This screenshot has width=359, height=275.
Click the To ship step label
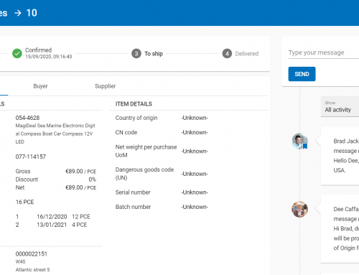pos(154,54)
